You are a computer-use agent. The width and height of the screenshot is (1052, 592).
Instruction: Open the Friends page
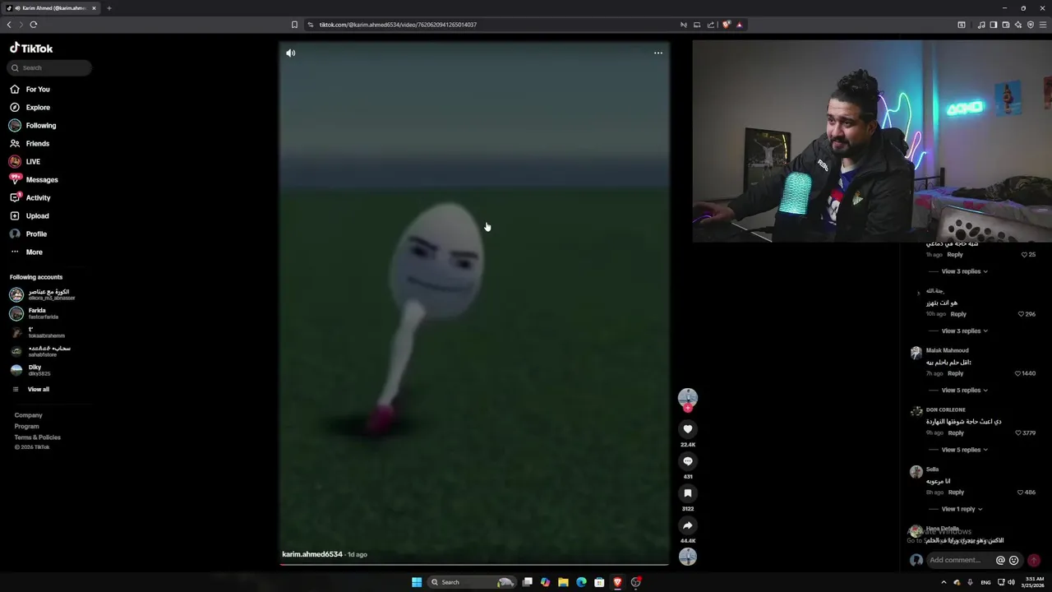30,144
